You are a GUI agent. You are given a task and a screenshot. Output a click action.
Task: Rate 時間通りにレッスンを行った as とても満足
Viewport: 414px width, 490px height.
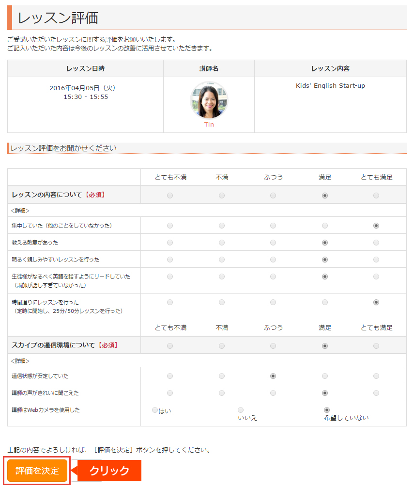(376, 302)
